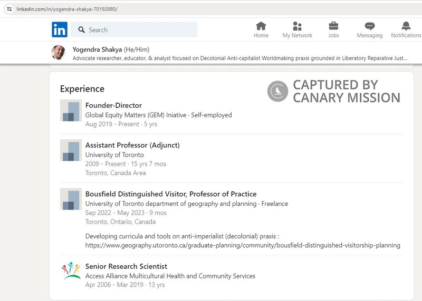Click the Notifications bell icon
The image size is (422, 301).
tap(406, 26)
